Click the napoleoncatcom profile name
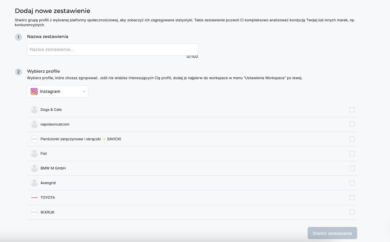390x242 pixels. point(55,124)
